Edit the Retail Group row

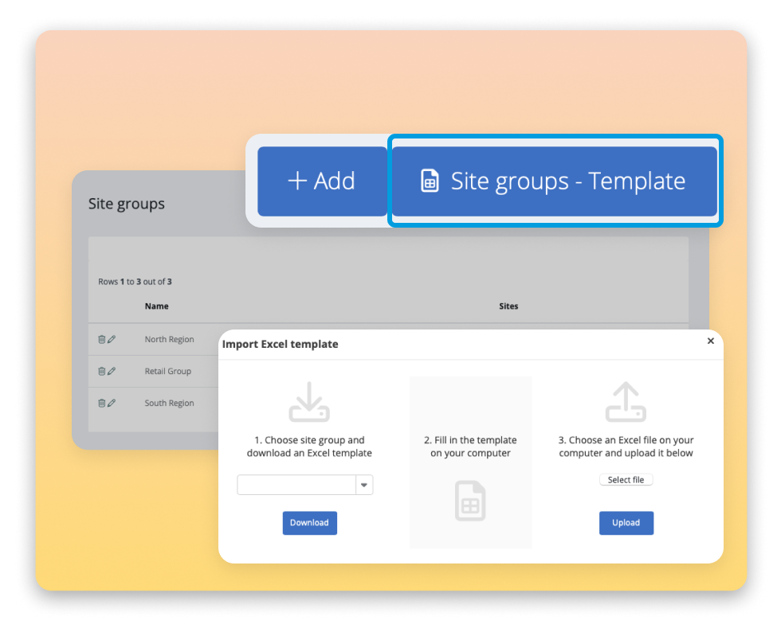(x=112, y=371)
